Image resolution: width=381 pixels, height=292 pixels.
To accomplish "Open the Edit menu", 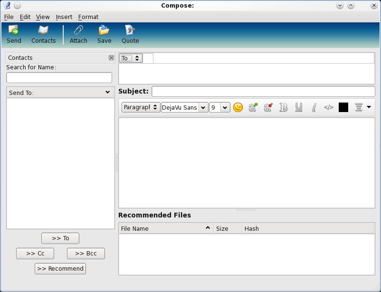I will [x=25, y=17].
